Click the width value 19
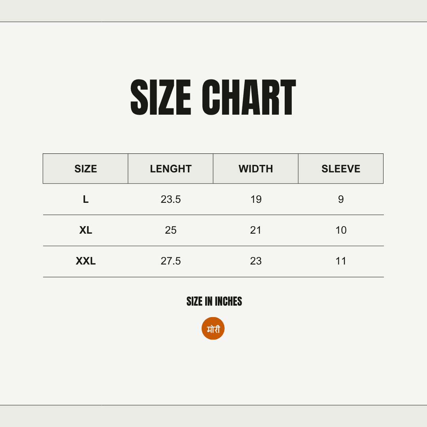Viewport: 427px width, 427px height. pyautogui.click(x=256, y=199)
